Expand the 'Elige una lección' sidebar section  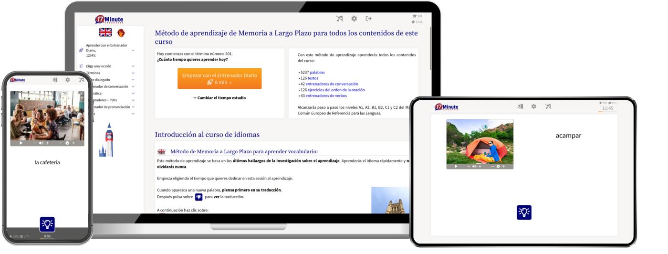[133, 66]
